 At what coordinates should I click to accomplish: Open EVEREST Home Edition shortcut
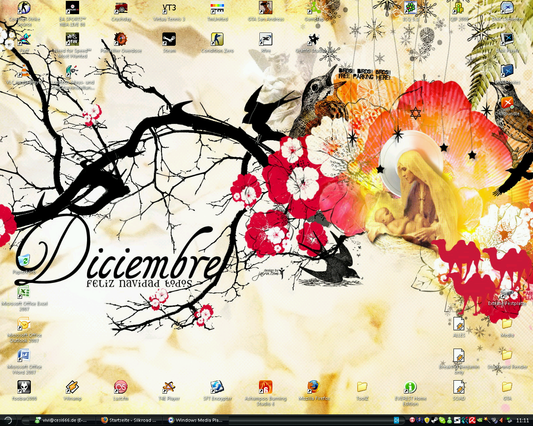tap(411, 387)
